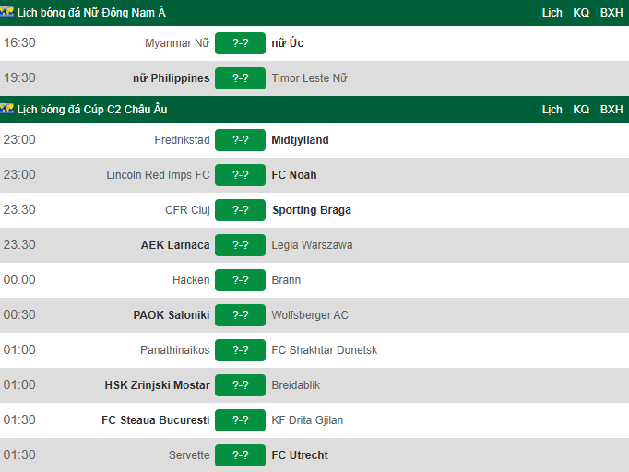
Task: Open the Sporting Braga team link
Action: click(x=312, y=210)
